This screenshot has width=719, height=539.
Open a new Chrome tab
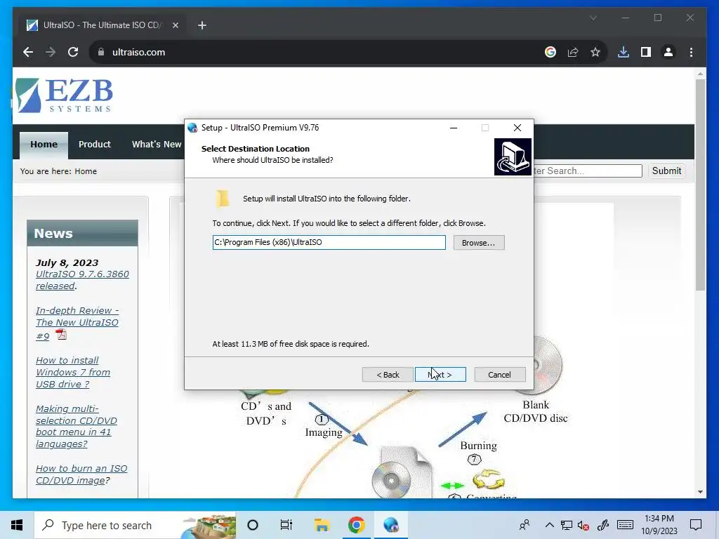[202, 25]
